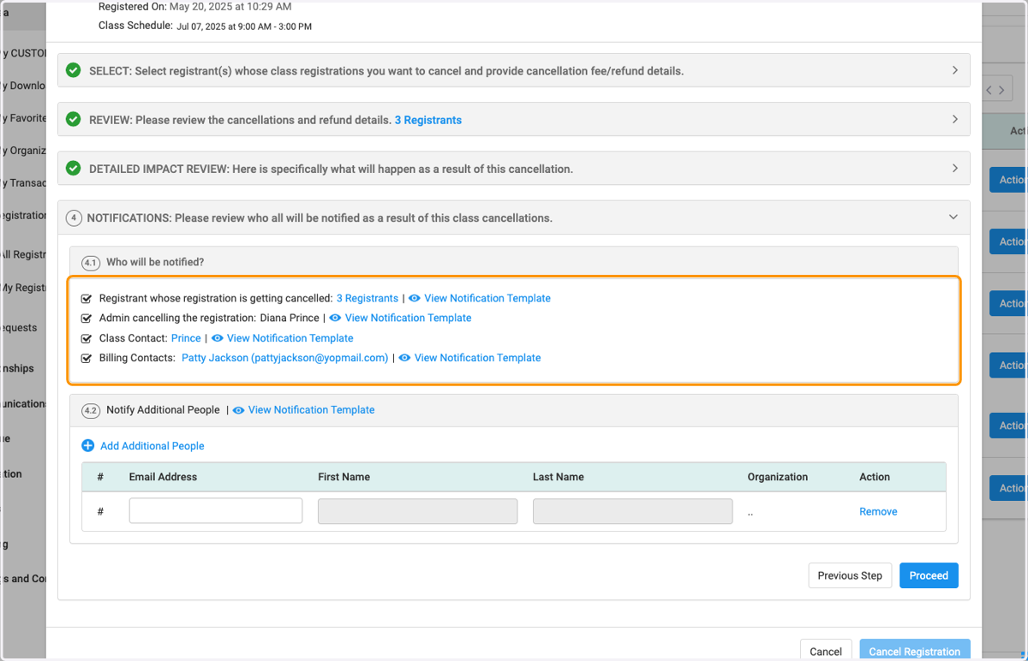Click the Class Schedule date text
This screenshot has width=1028, height=661.
[244, 27]
